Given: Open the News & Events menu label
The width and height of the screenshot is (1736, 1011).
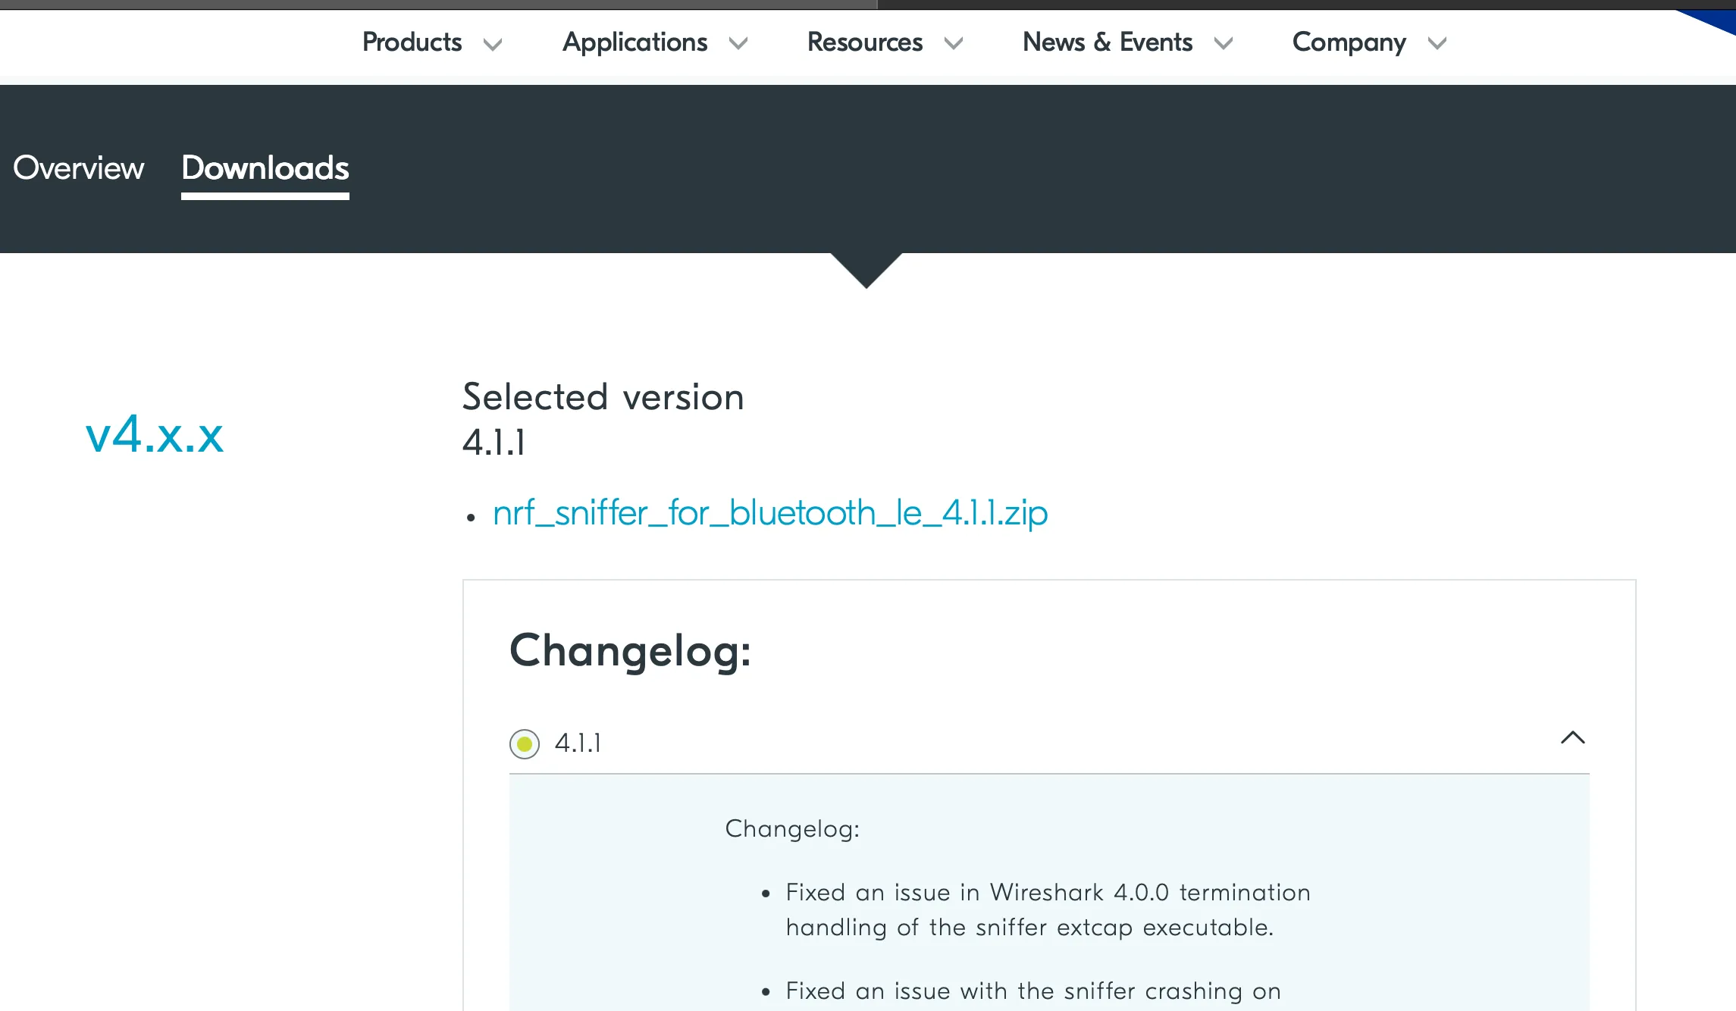Looking at the screenshot, I should tap(1108, 42).
